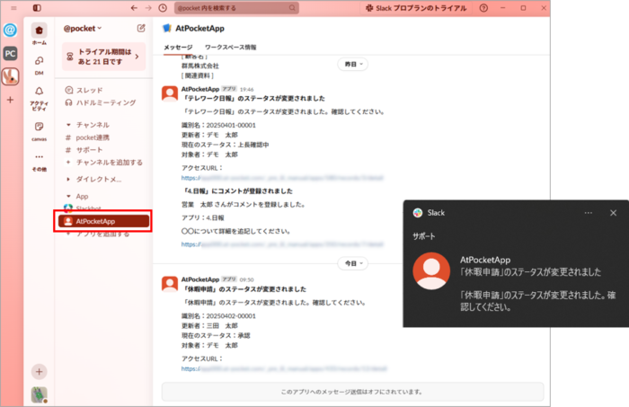Click the AtPocketApp avatar at 09:50 message
Image resolution: width=629 pixels, height=407 pixels.
[170, 284]
